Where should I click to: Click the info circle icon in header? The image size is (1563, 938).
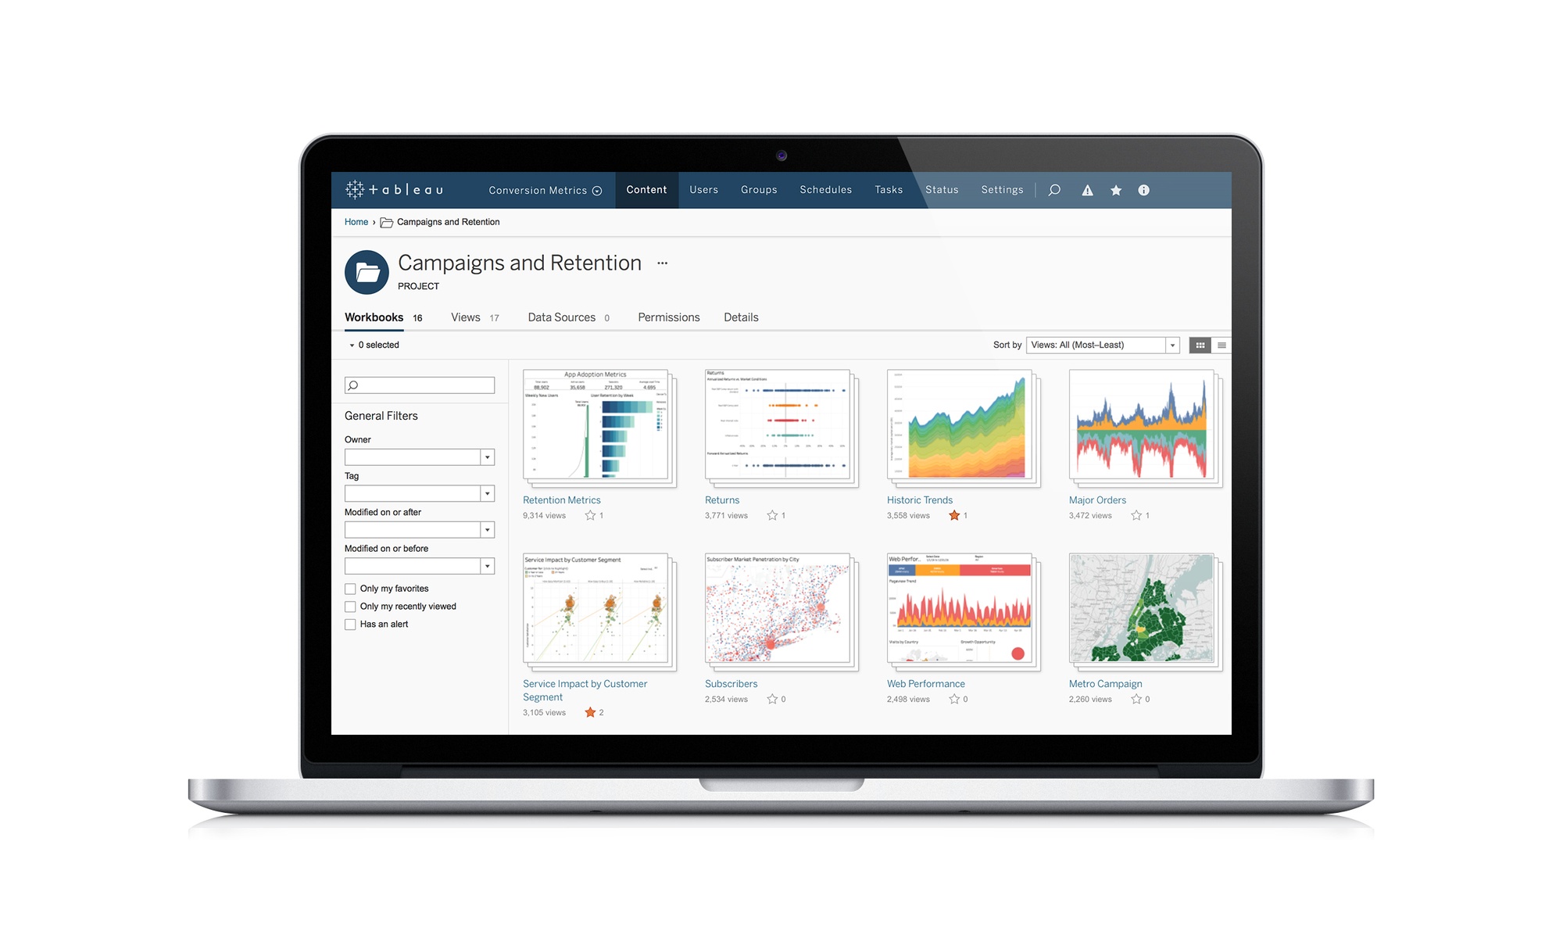click(x=1143, y=188)
